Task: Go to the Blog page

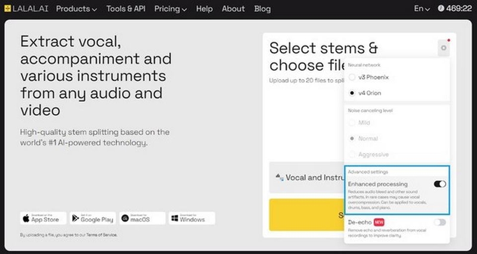Action: tap(262, 9)
